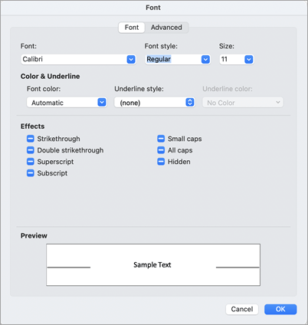This screenshot has width=308, height=325.
Task: Enable the All caps checkbox
Action: click(x=161, y=150)
